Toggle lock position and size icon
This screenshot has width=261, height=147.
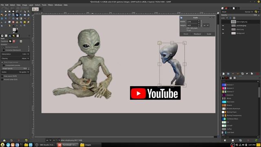coord(230,18)
